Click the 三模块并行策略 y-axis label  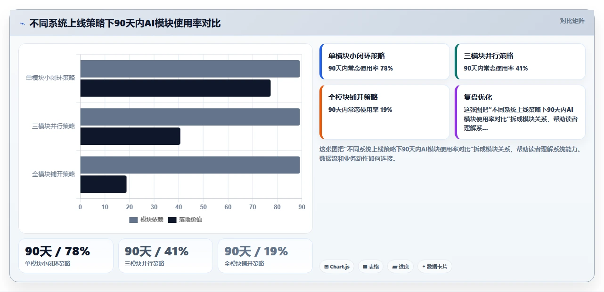[x=54, y=126]
